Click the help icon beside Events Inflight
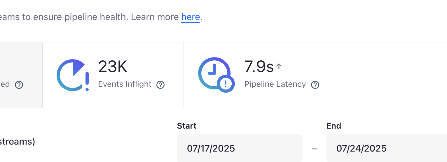 [x=160, y=85]
